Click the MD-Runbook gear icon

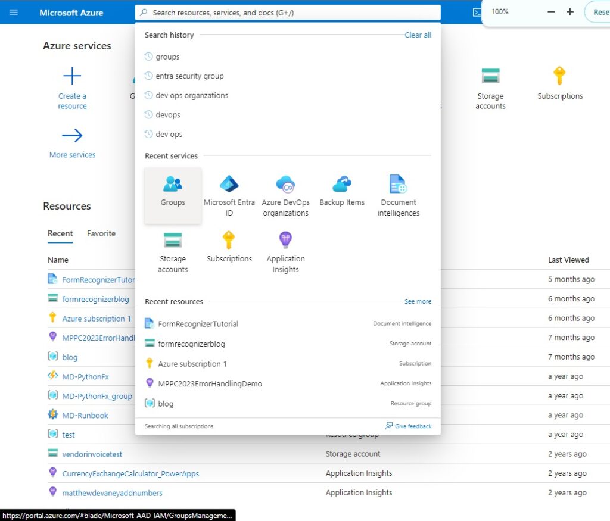click(x=52, y=414)
